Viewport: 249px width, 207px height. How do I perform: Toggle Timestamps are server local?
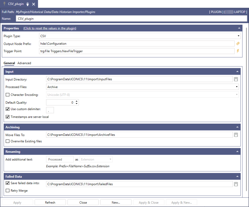click(7, 117)
